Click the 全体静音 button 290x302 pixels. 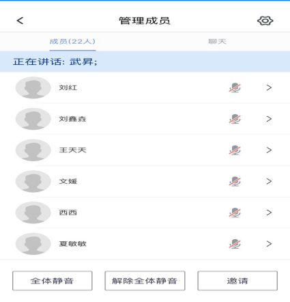pos(53,281)
